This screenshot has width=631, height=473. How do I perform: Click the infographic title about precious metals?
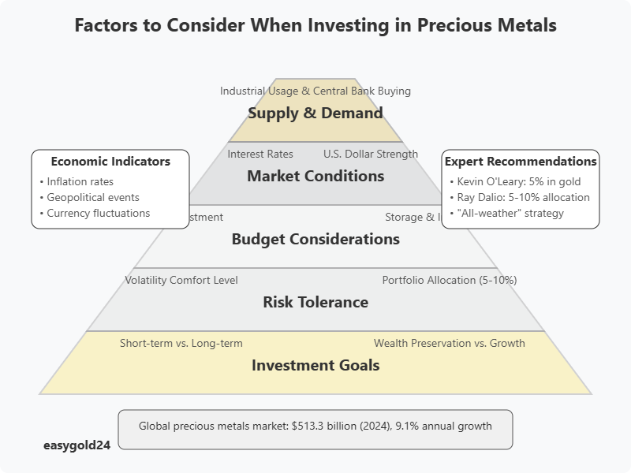[x=315, y=25]
